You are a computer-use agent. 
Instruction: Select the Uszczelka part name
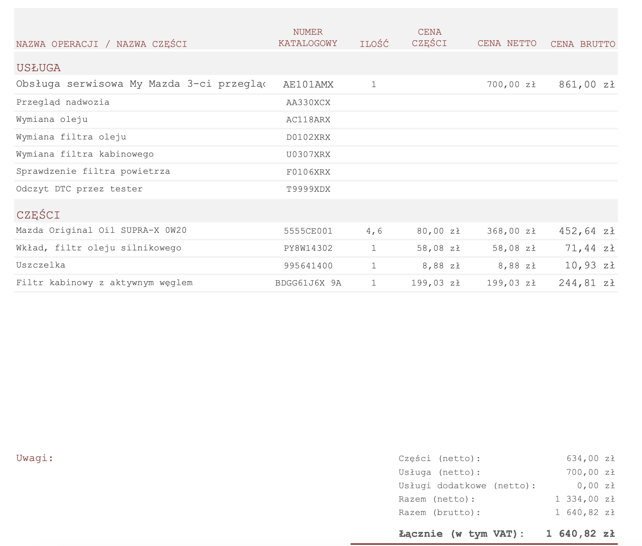41,265
